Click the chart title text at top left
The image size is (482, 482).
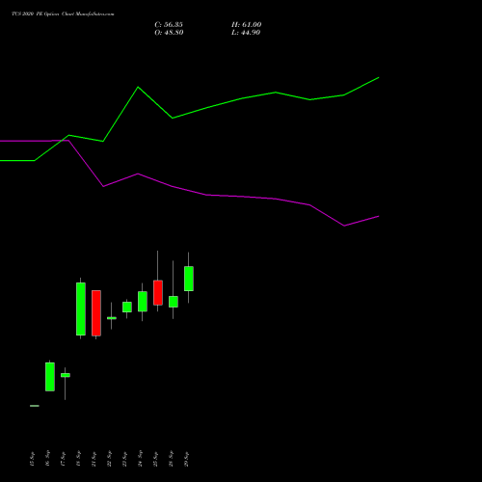63,14
